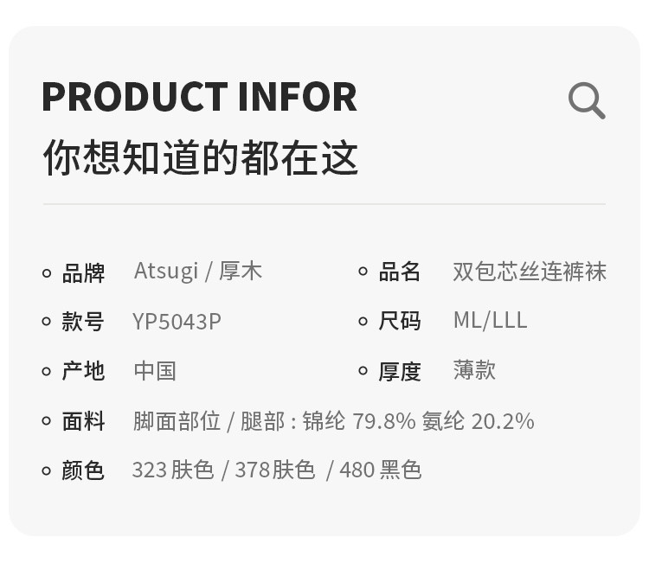Screen dimensions: 649x563
Task: Select the 颜色 color label
Action: pos(83,470)
